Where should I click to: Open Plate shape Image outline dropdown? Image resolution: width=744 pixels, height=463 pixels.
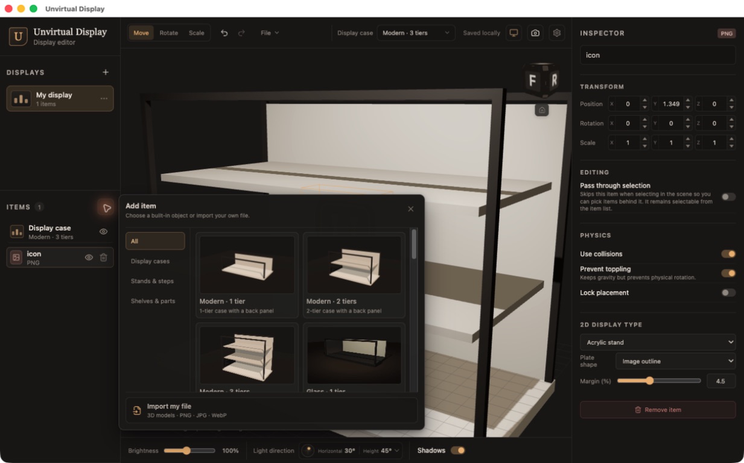675,361
